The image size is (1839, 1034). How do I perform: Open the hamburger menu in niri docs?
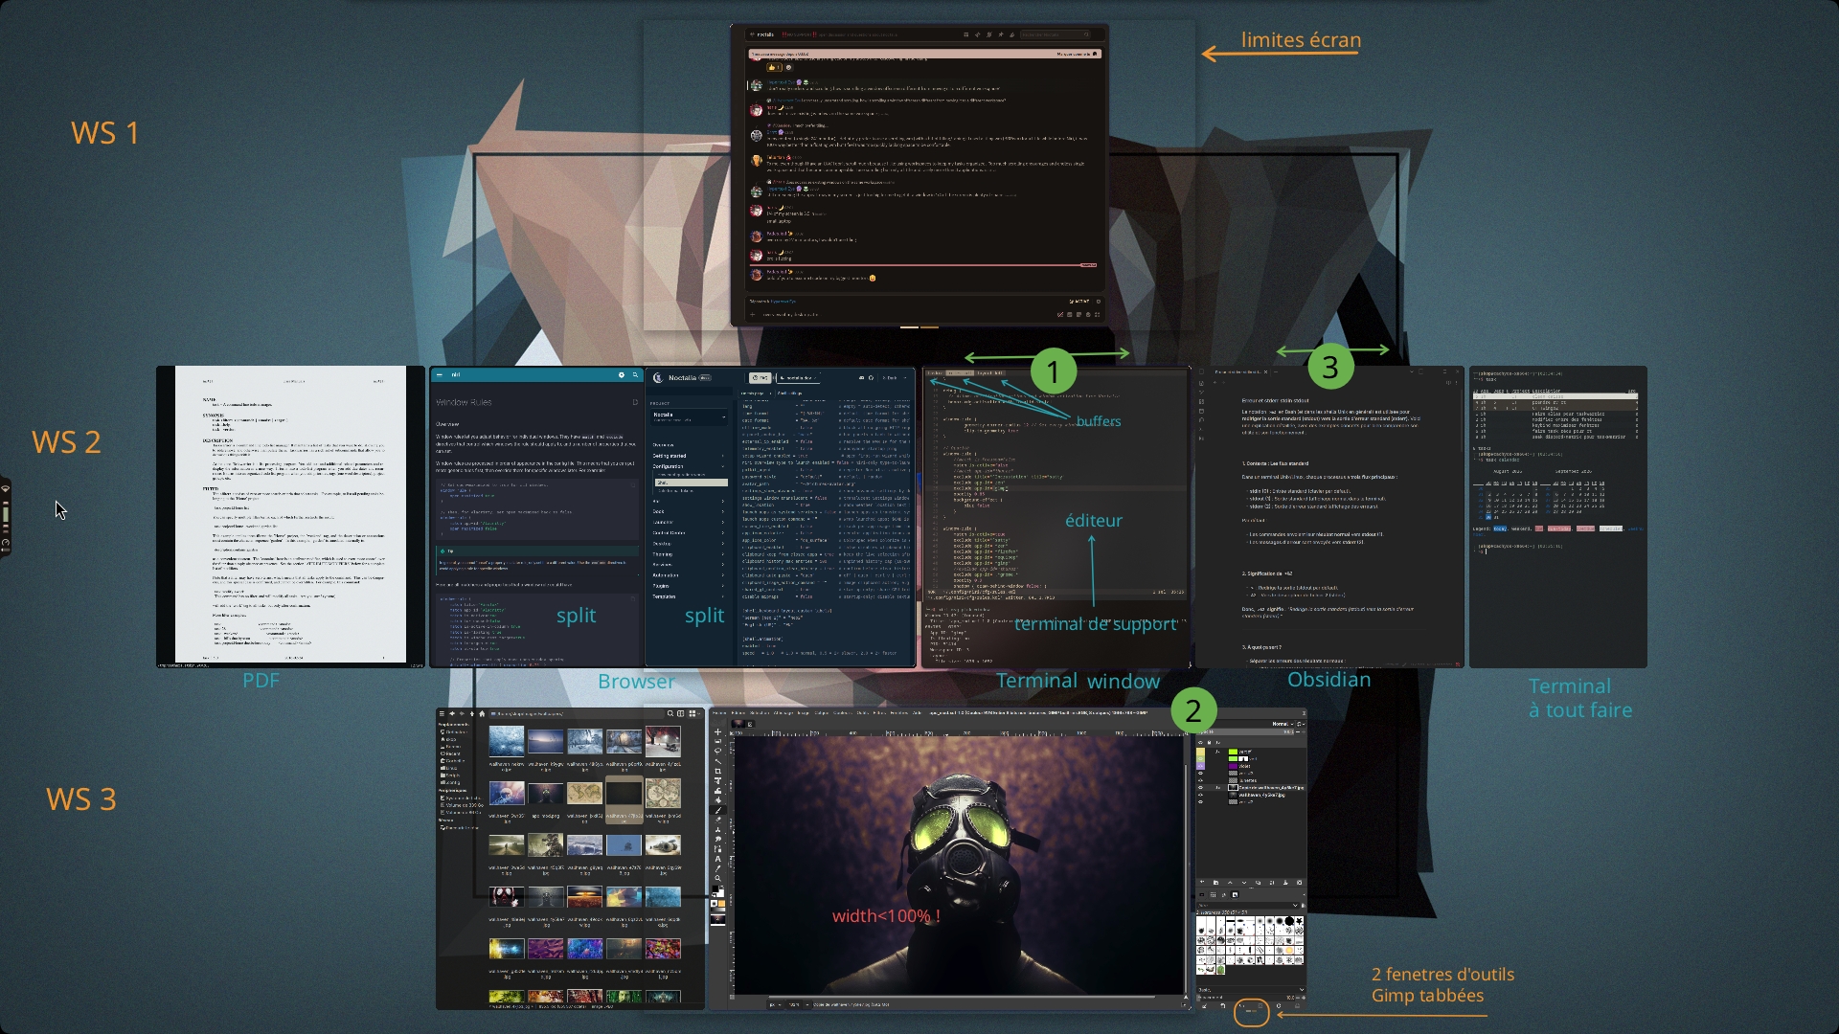tap(440, 374)
